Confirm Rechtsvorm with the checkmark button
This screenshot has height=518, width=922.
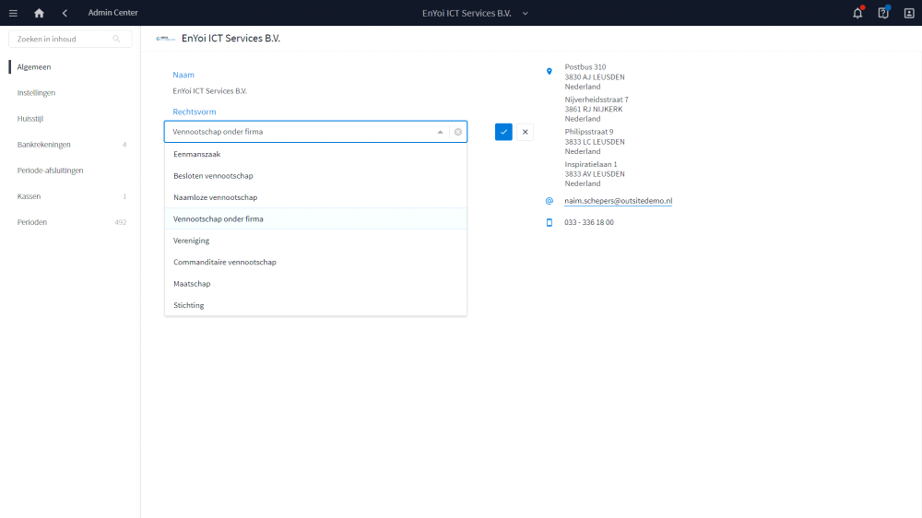(503, 132)
